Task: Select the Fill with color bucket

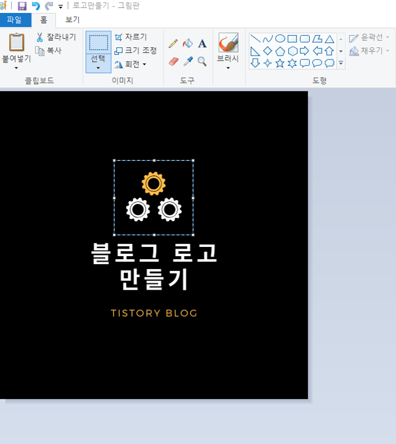Action: pos(188,44)
